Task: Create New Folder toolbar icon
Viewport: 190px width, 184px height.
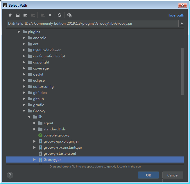Action: (x=42, y=15)
